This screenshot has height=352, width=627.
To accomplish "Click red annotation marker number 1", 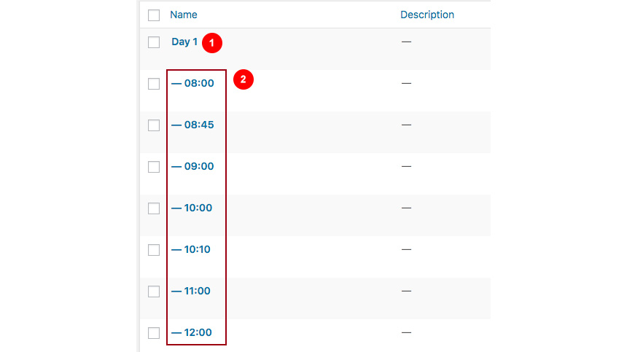I will [x=212, y=43].
